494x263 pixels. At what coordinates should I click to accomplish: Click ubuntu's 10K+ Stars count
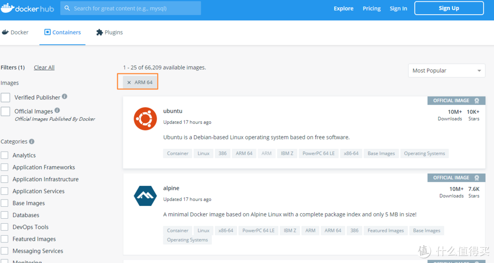click(x=473, y=112)
